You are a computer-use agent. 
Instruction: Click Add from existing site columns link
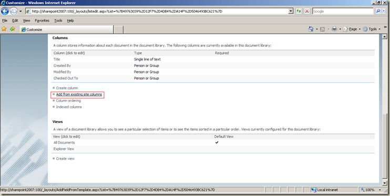click(x=79, y=94)
